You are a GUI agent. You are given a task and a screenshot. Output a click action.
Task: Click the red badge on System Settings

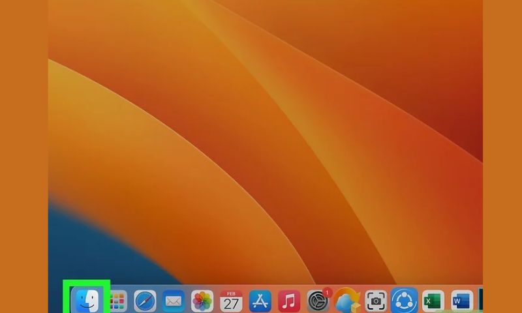click(328, 292)
